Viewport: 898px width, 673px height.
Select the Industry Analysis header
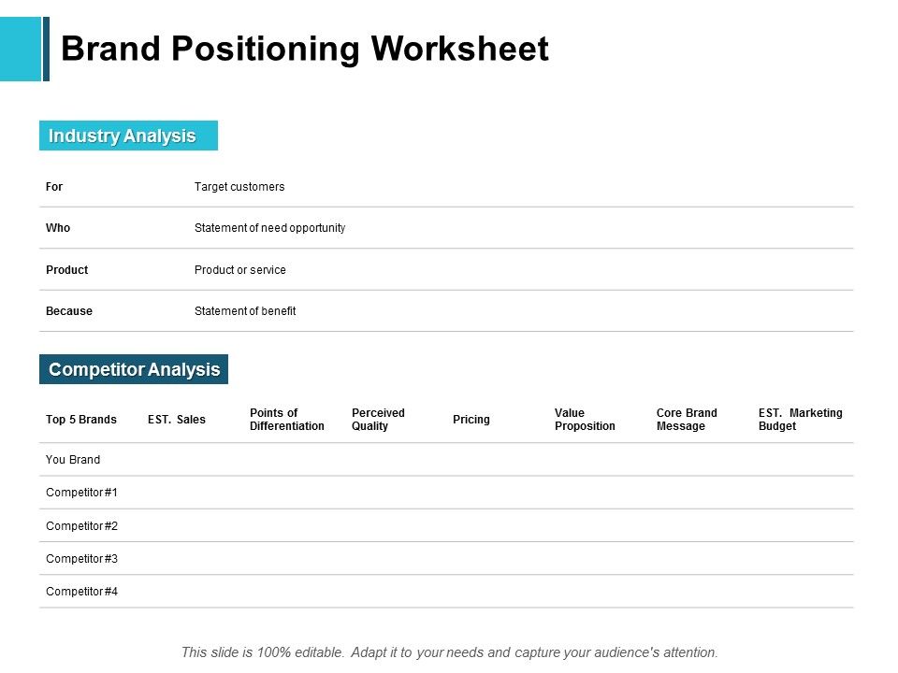tap(128, 136)
